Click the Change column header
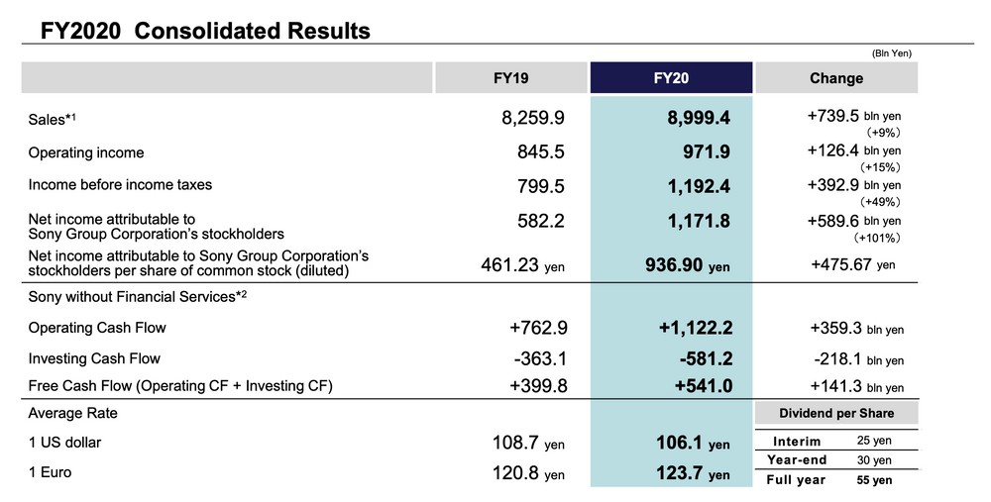991x502 pixels. click(x=835, y=78)
